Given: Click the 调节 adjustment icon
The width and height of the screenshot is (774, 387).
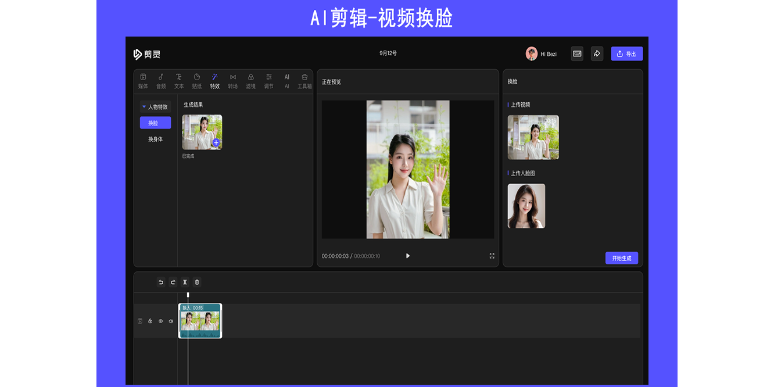Looking at the screenshot, I should [x=268, y=78].
